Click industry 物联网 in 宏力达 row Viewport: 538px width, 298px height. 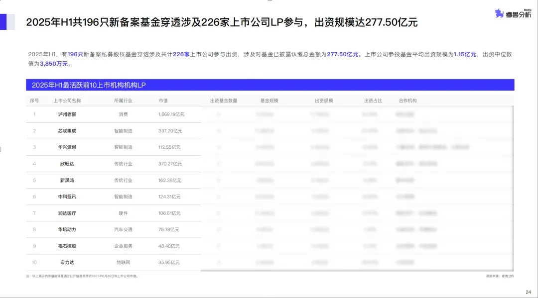coord(123,262)
